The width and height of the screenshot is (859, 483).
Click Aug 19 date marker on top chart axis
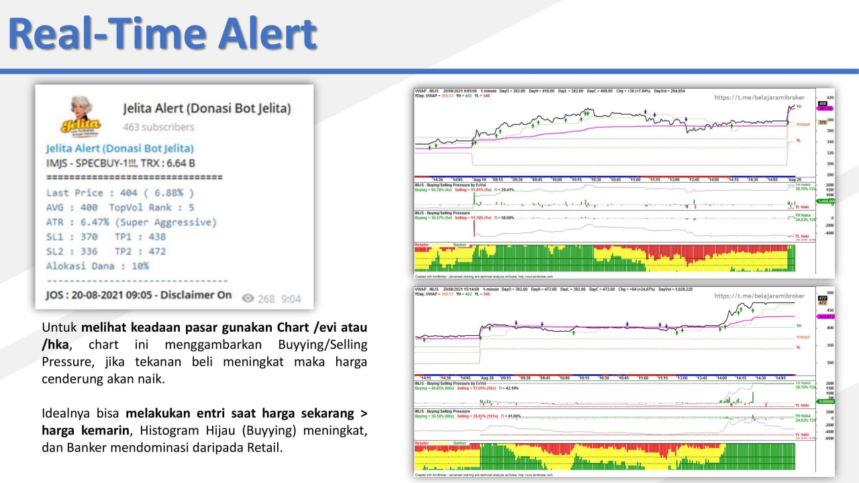click(479, 179)
